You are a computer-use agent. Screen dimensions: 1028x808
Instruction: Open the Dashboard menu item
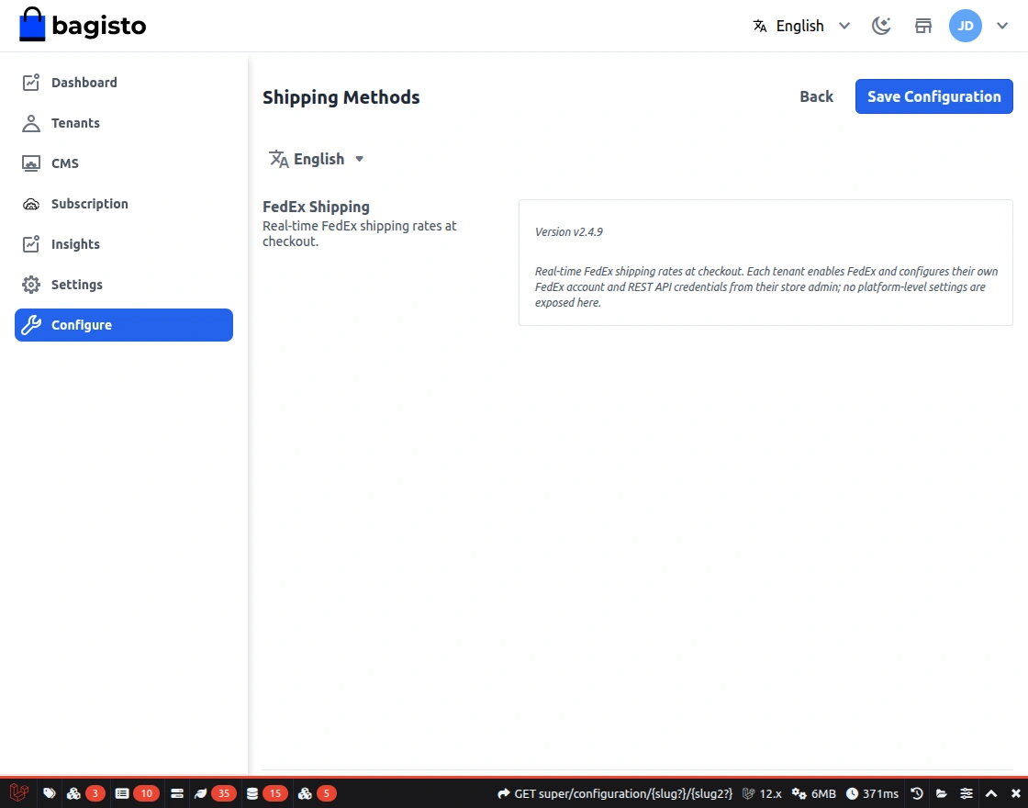[124, 83]
